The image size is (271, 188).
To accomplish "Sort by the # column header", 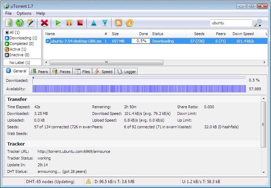I will pyautogui.click(x=106, y=34).
